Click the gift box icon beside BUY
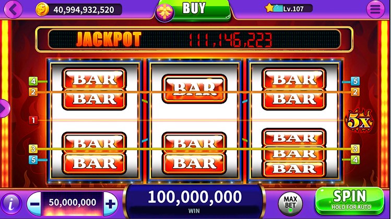The image size is (391, 219). (x=164, y=12)
